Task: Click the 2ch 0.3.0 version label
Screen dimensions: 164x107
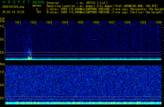Action: click(x=38, y=2)
